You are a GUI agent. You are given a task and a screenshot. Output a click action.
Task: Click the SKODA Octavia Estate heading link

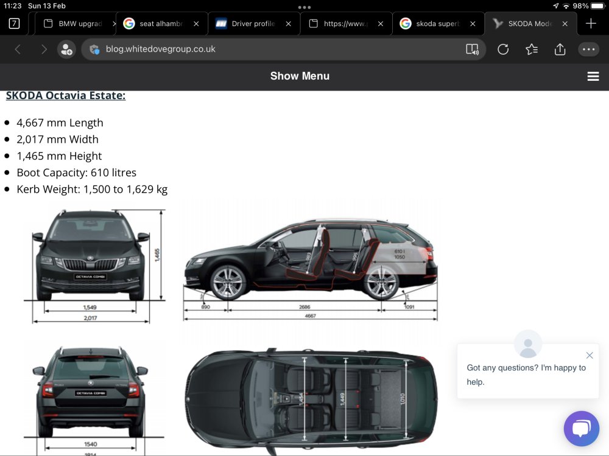click(x=66, y=95)
